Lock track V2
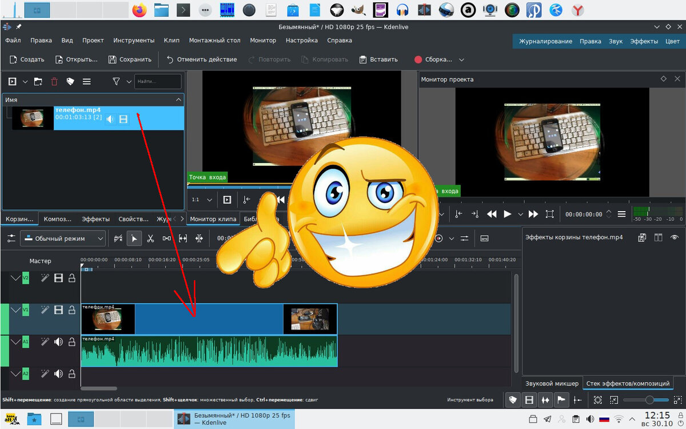The width and height of the screenshot is (686, 429). click(72, 279)
